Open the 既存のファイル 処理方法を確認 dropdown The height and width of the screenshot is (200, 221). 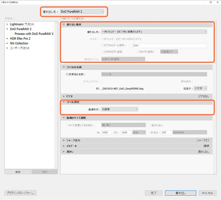click(x=123, y=59)
